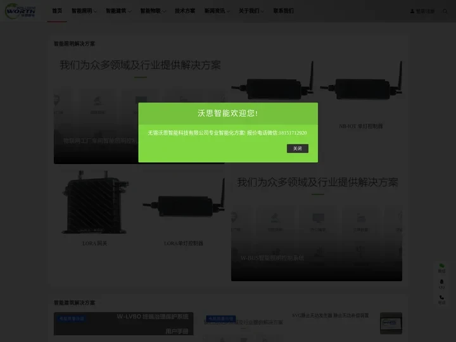Open the 首页 navigation item
456x342 pixels.
tap(57, 11)
